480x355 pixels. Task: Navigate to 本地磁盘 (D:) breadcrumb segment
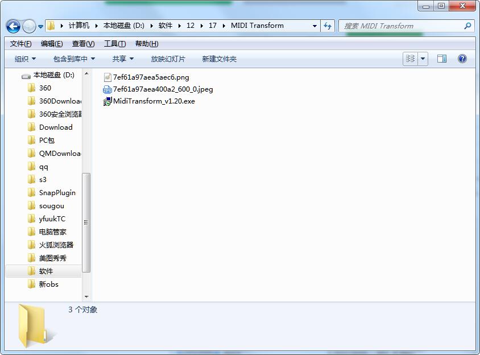[x=123, y=26]
